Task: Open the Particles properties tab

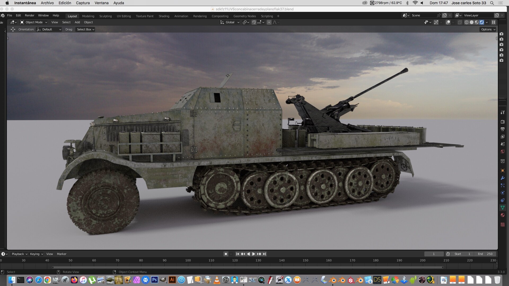Action: click(502, 185)
